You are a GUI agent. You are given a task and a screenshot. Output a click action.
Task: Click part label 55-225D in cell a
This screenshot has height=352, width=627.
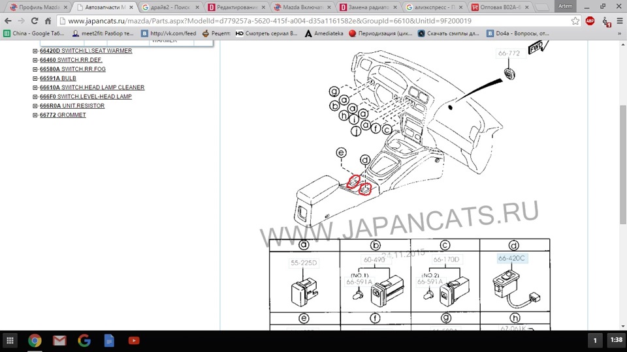(304, 263)
